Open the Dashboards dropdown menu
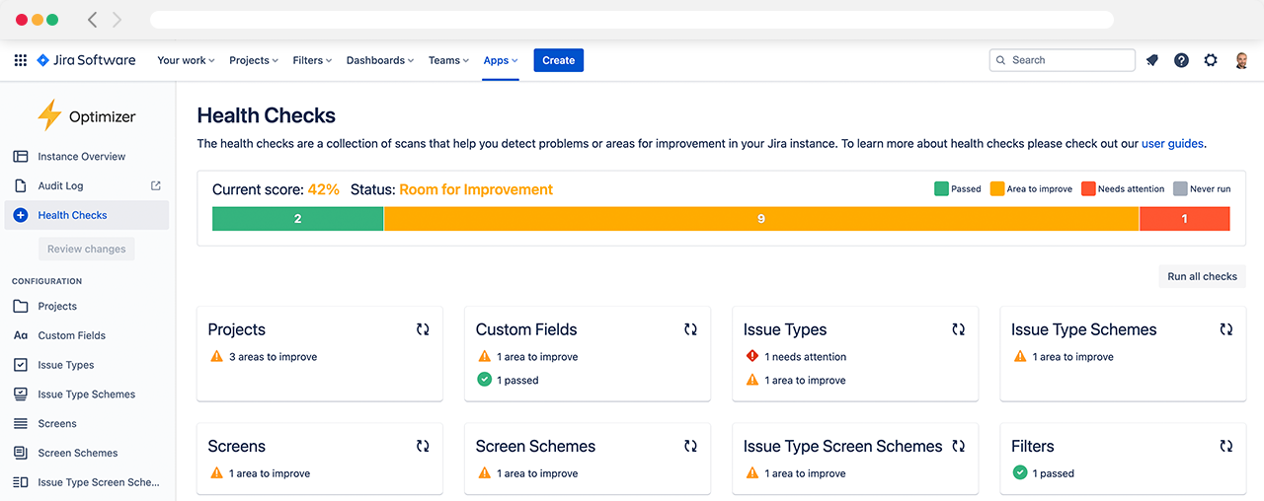 coord(379,60)
